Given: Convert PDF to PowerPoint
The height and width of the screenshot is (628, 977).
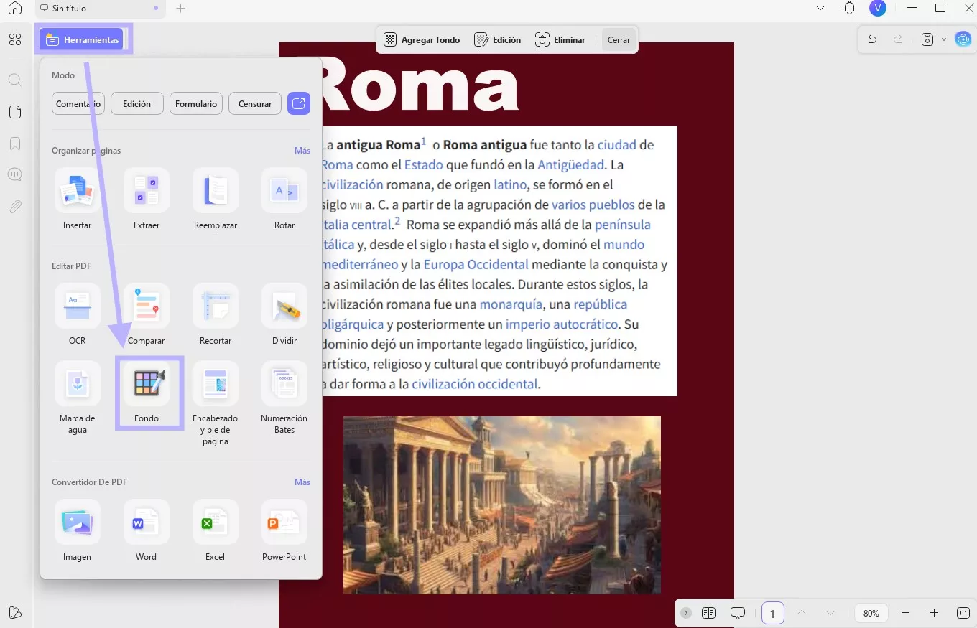Looking at the screenshot, I should pyautogui.click(x=284, y=530).
